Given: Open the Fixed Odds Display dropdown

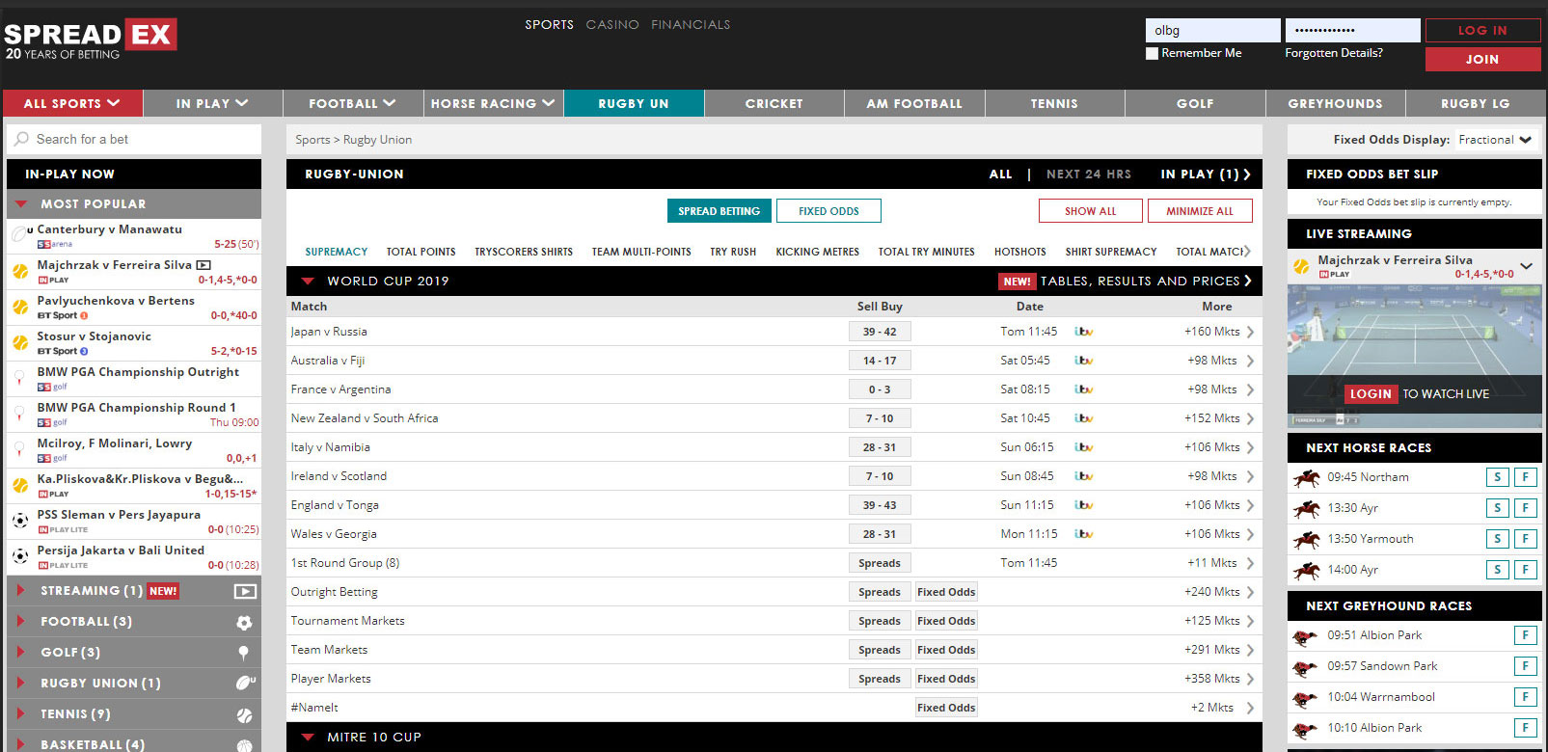Looking at the screenshot, I should 1495,140.
